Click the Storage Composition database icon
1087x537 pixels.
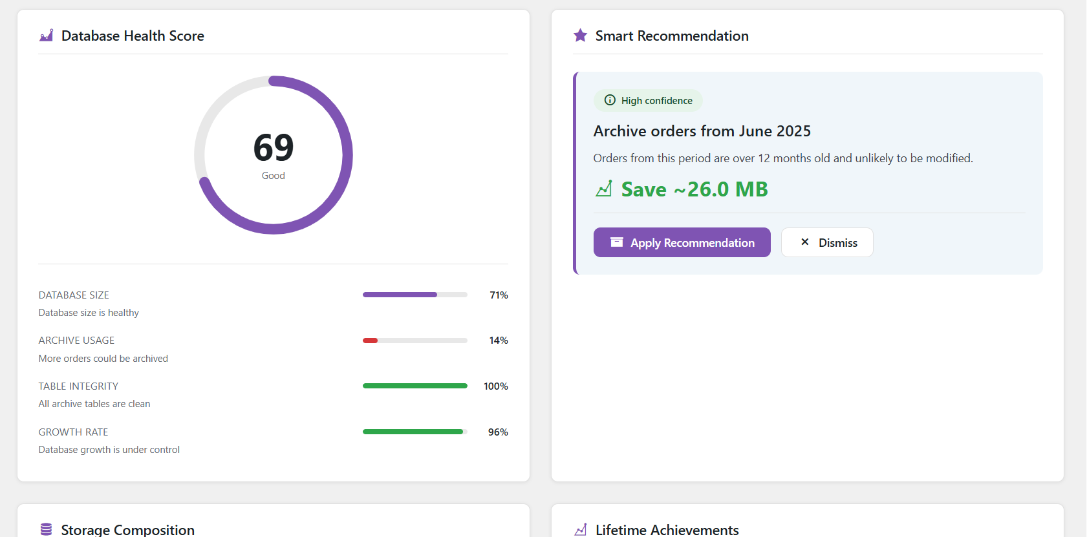point(46,530)
